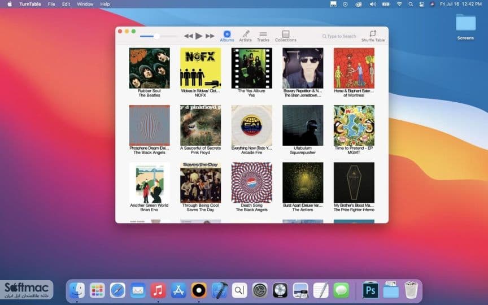
Task: Open Messages from the Dock
Action: pos(341,290)
